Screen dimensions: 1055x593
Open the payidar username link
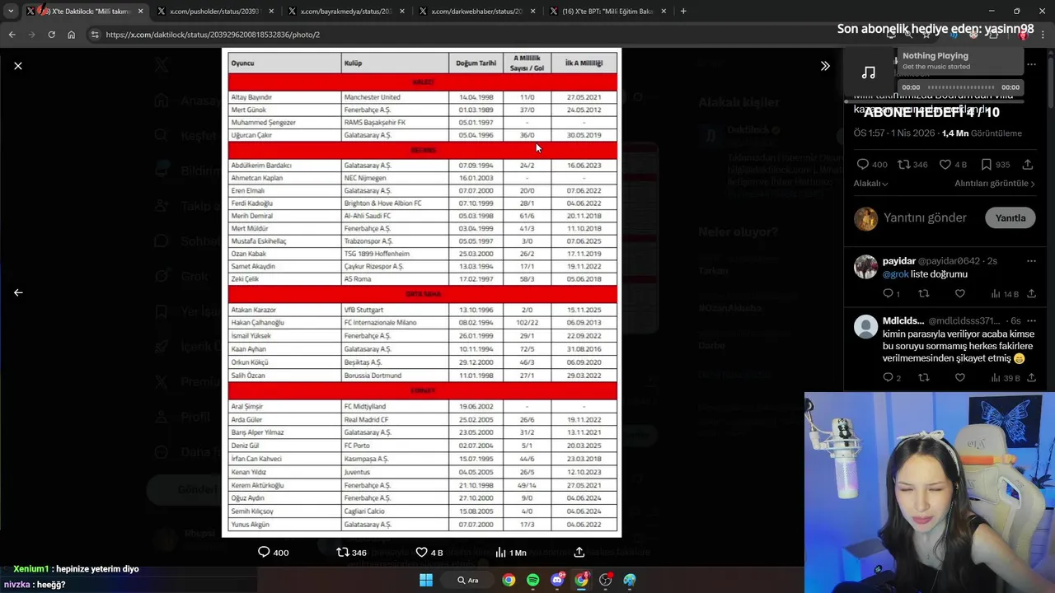899,260
